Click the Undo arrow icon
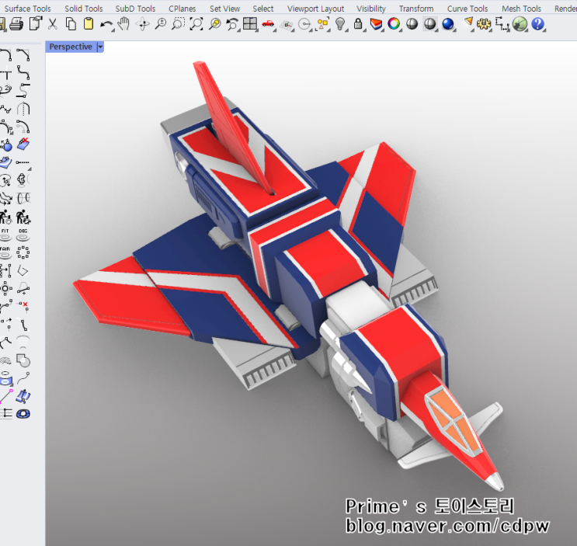577x546 pixels. 106,25
